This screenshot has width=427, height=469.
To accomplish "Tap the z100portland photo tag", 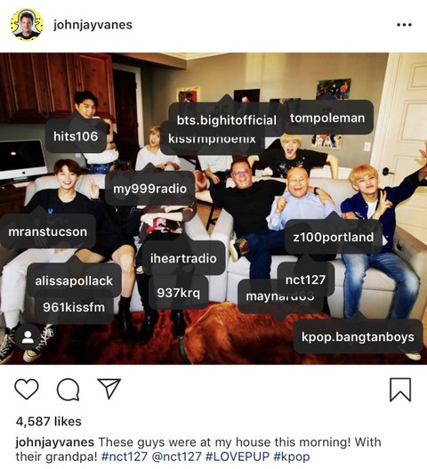I will 334,237.
